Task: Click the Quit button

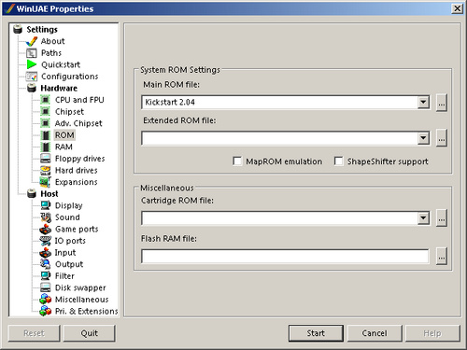Action: pos(90,333)
